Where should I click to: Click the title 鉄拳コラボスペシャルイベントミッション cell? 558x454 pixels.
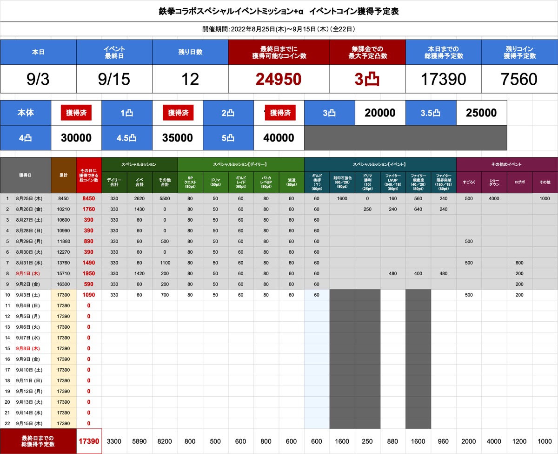pyautogui.click(x=279, y=11)
